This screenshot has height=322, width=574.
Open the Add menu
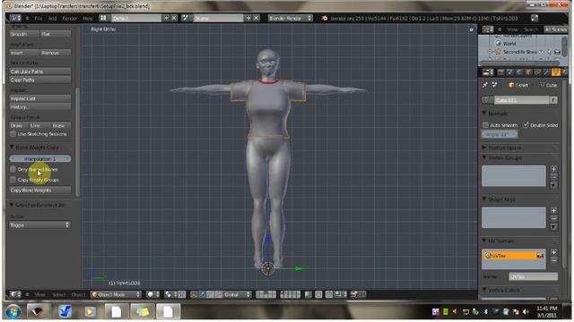[x=52, y=18]
